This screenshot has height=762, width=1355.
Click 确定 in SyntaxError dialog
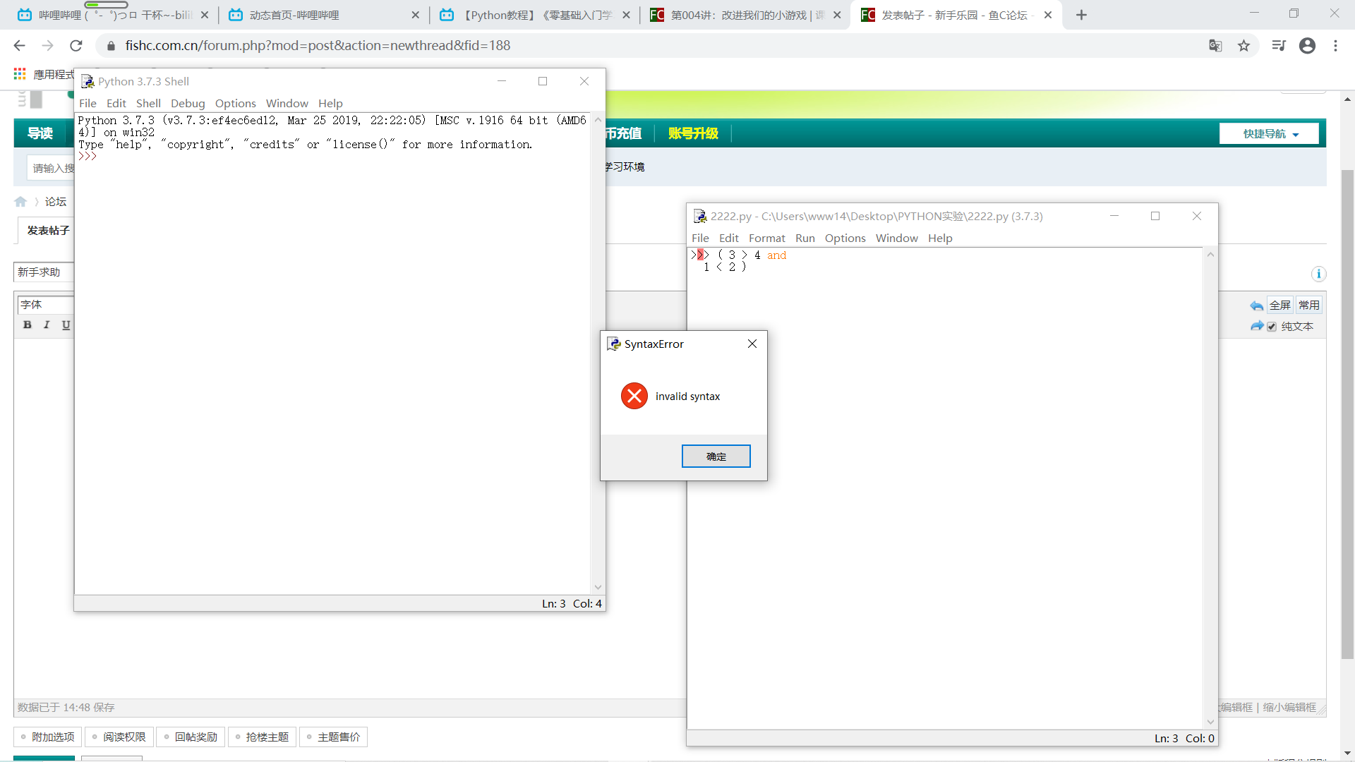716,456
